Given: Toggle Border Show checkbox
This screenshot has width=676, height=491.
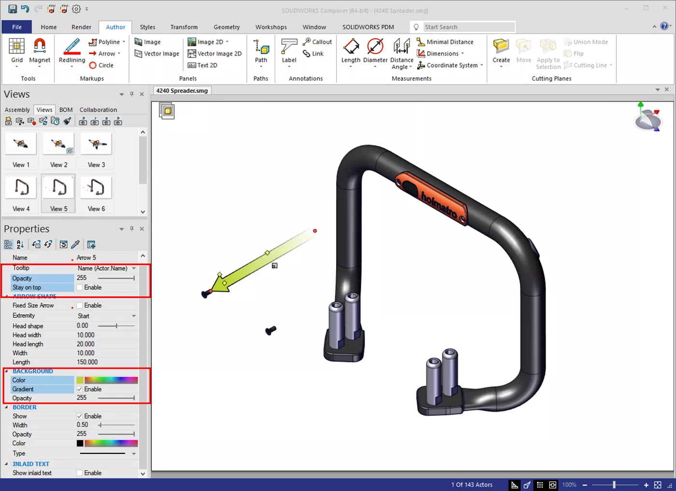Looking at the screenshot, I should [80, 416].
